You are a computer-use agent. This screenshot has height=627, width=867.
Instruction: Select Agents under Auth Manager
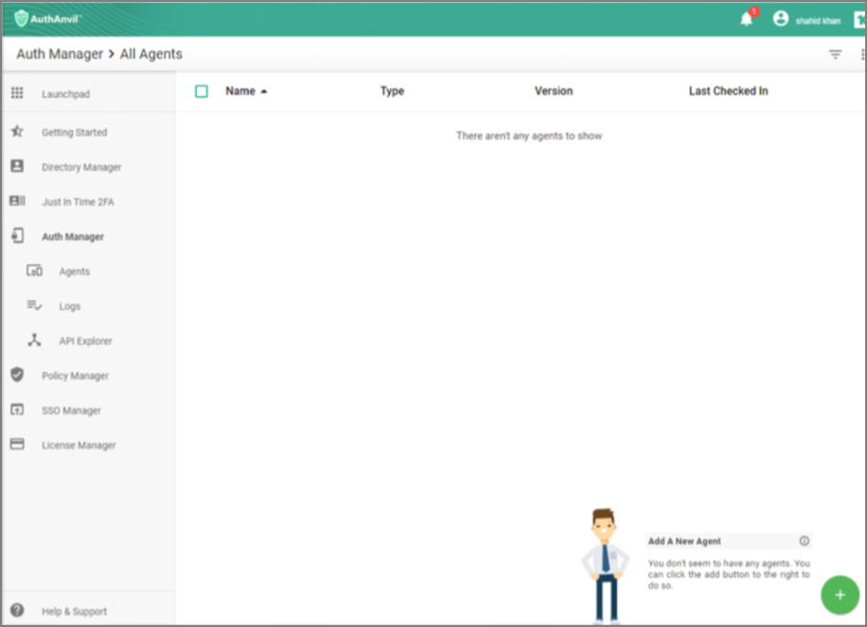pos(75,272)
